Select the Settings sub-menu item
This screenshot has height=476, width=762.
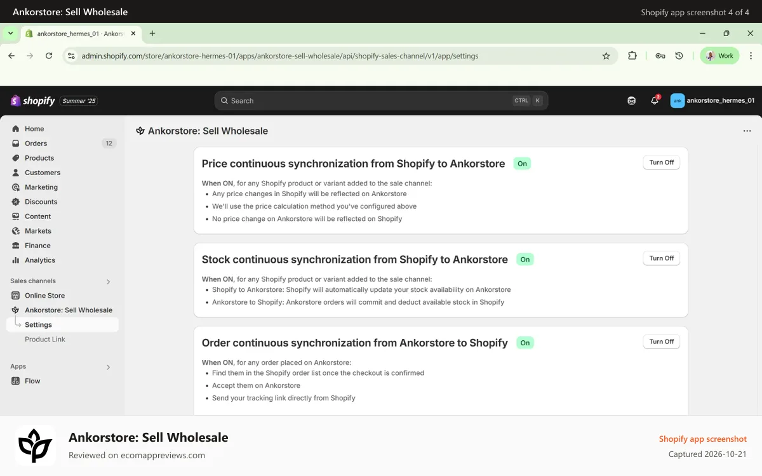[62, 325]
